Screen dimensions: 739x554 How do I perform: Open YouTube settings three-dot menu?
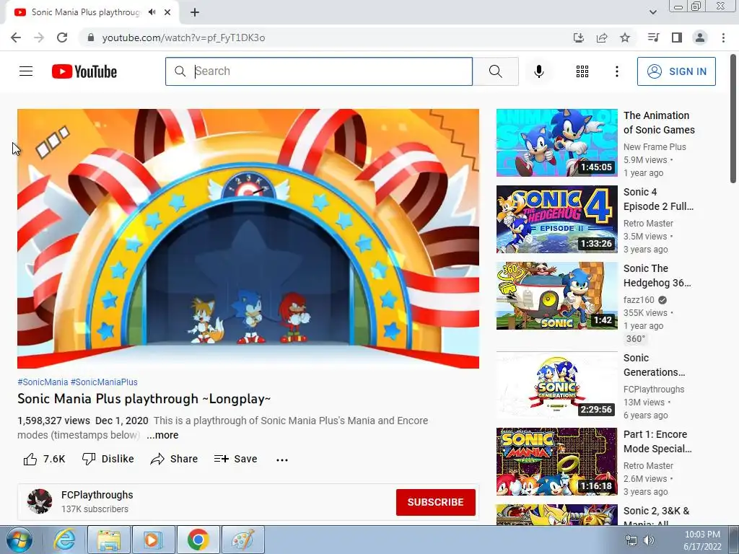[x=616, y=71]
